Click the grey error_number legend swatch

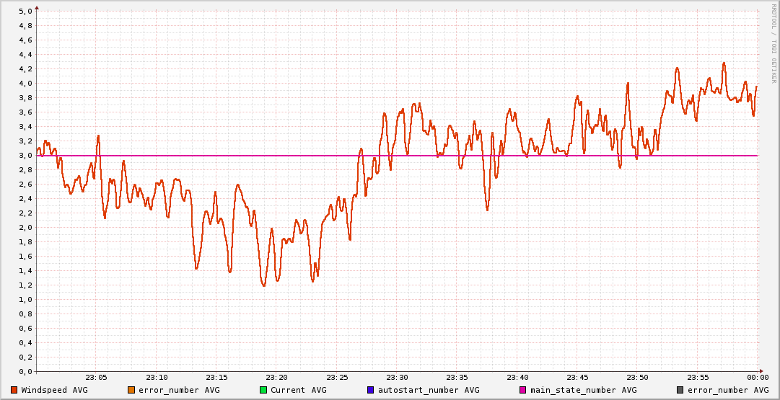pos(680,390)
